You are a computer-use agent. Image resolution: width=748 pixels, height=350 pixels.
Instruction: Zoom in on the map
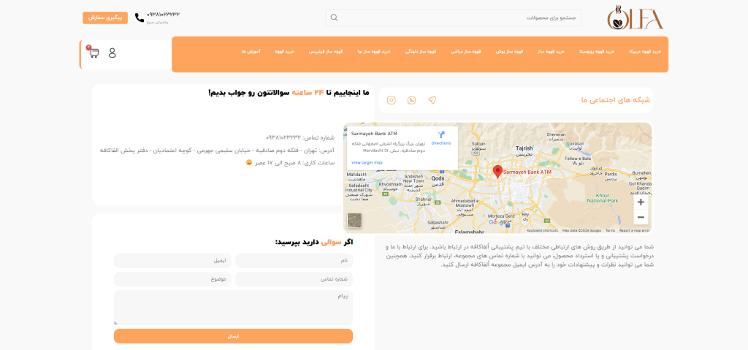641,202
